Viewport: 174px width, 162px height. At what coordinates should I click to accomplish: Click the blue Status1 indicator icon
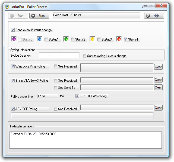coord(40,39)
